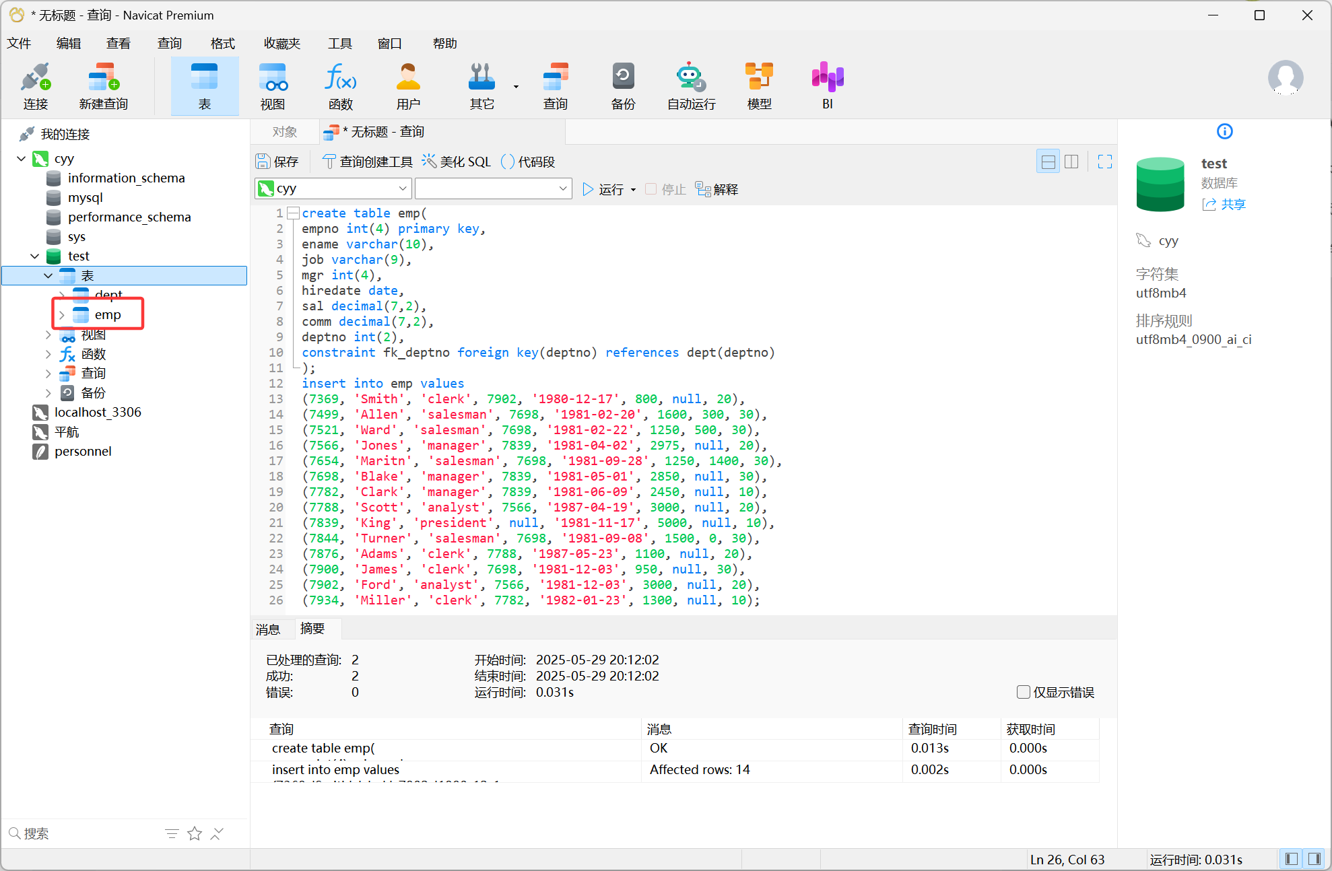Expand the emp table tree node
Screen dimensions: 1332x871
pyautogui.click(x=62, y=315)
